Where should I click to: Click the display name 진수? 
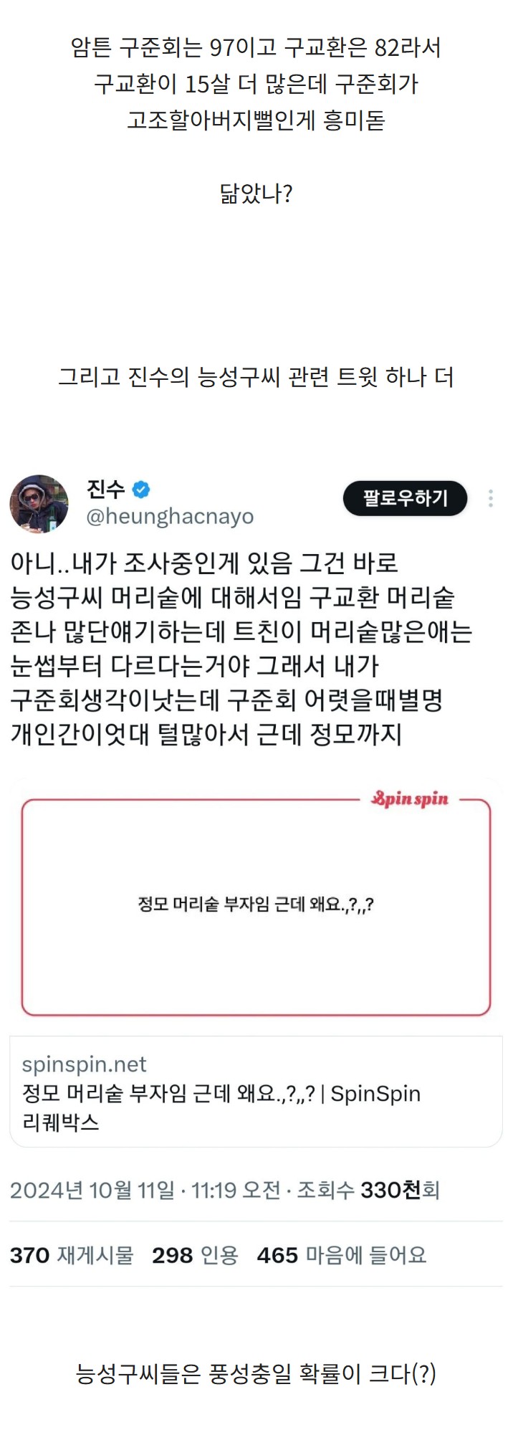[x=106, y=490]
